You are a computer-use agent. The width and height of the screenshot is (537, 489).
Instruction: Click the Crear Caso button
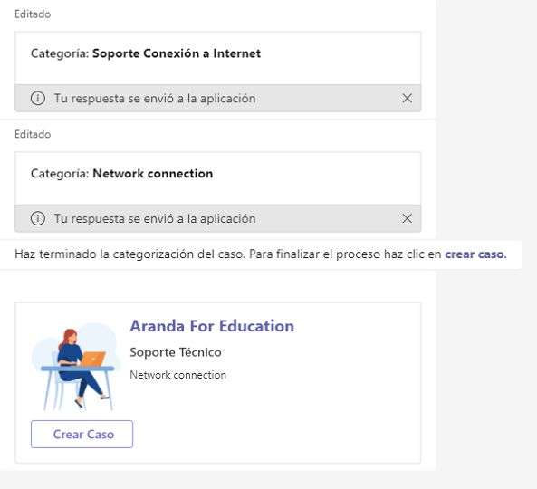click(82, 434)
